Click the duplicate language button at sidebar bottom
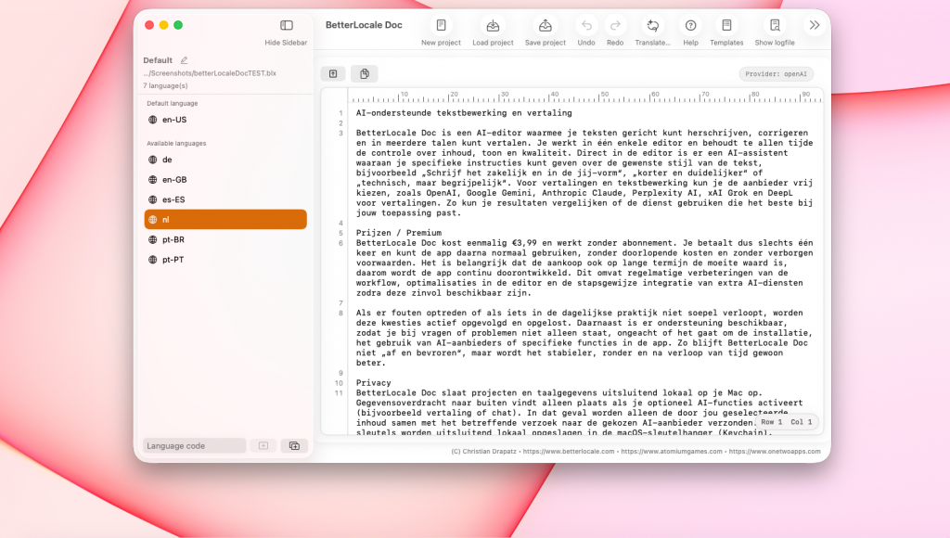 [294, 445]
